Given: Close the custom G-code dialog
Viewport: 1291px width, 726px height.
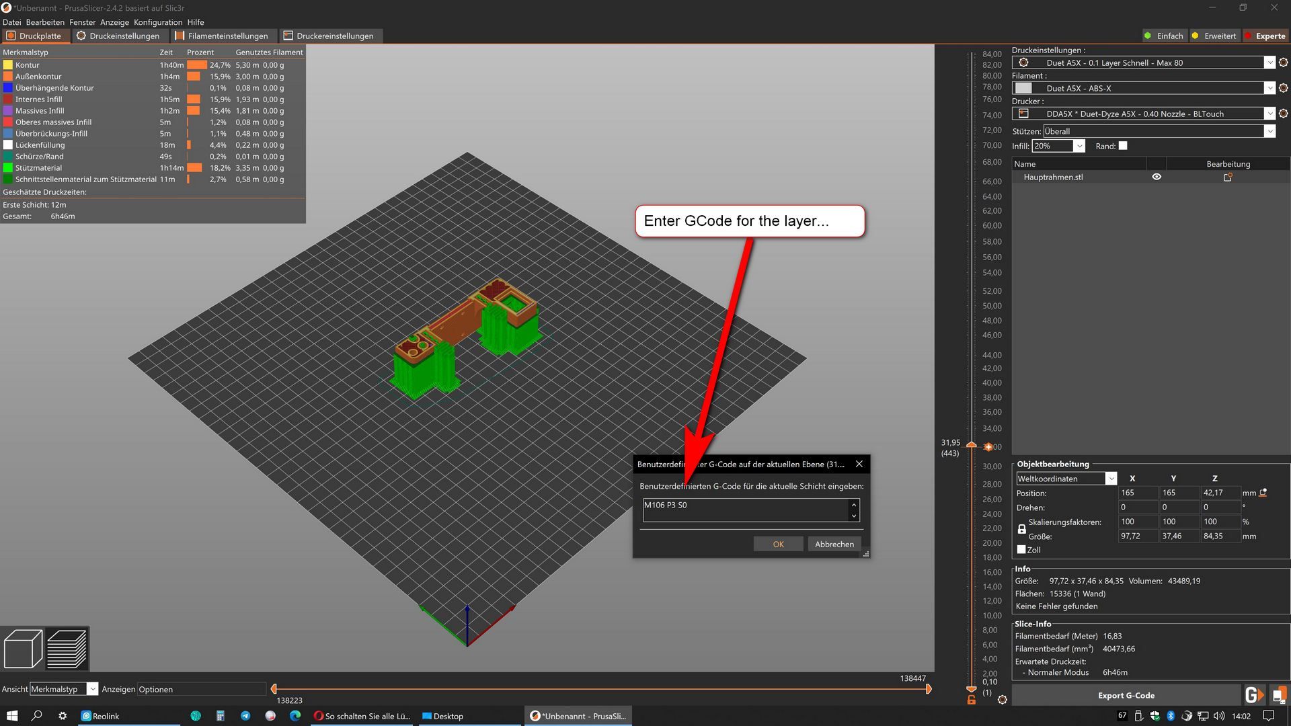Looking at the screenshot, I should point(859,464).
